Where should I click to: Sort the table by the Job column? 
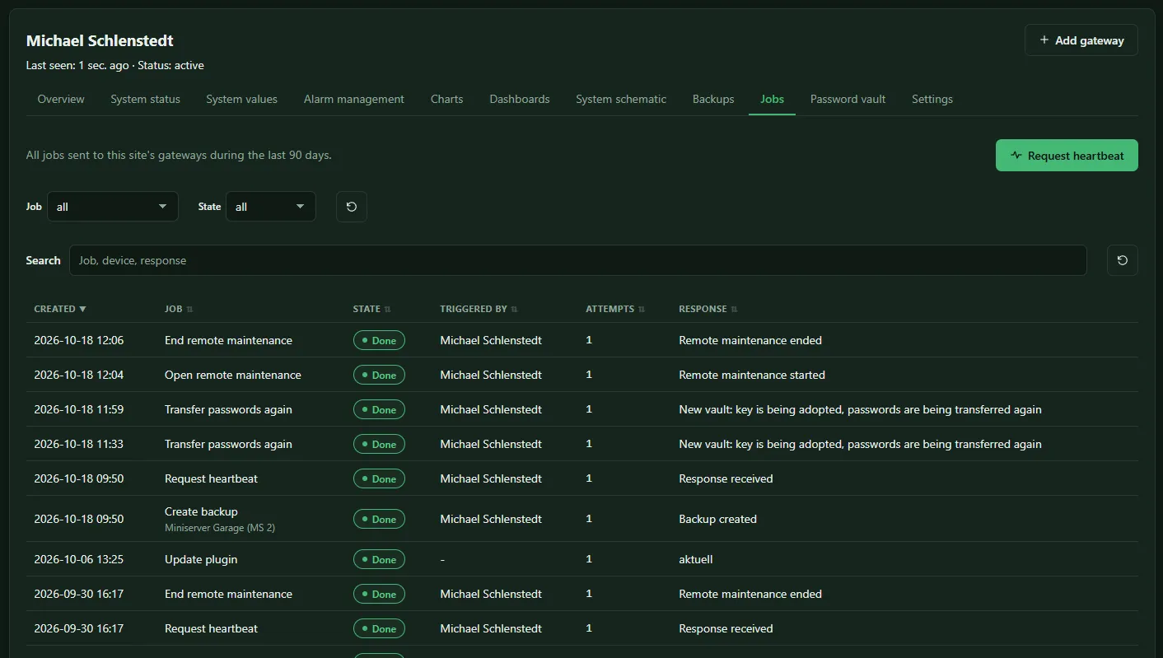pyautogui.click(x=179, y=309)
